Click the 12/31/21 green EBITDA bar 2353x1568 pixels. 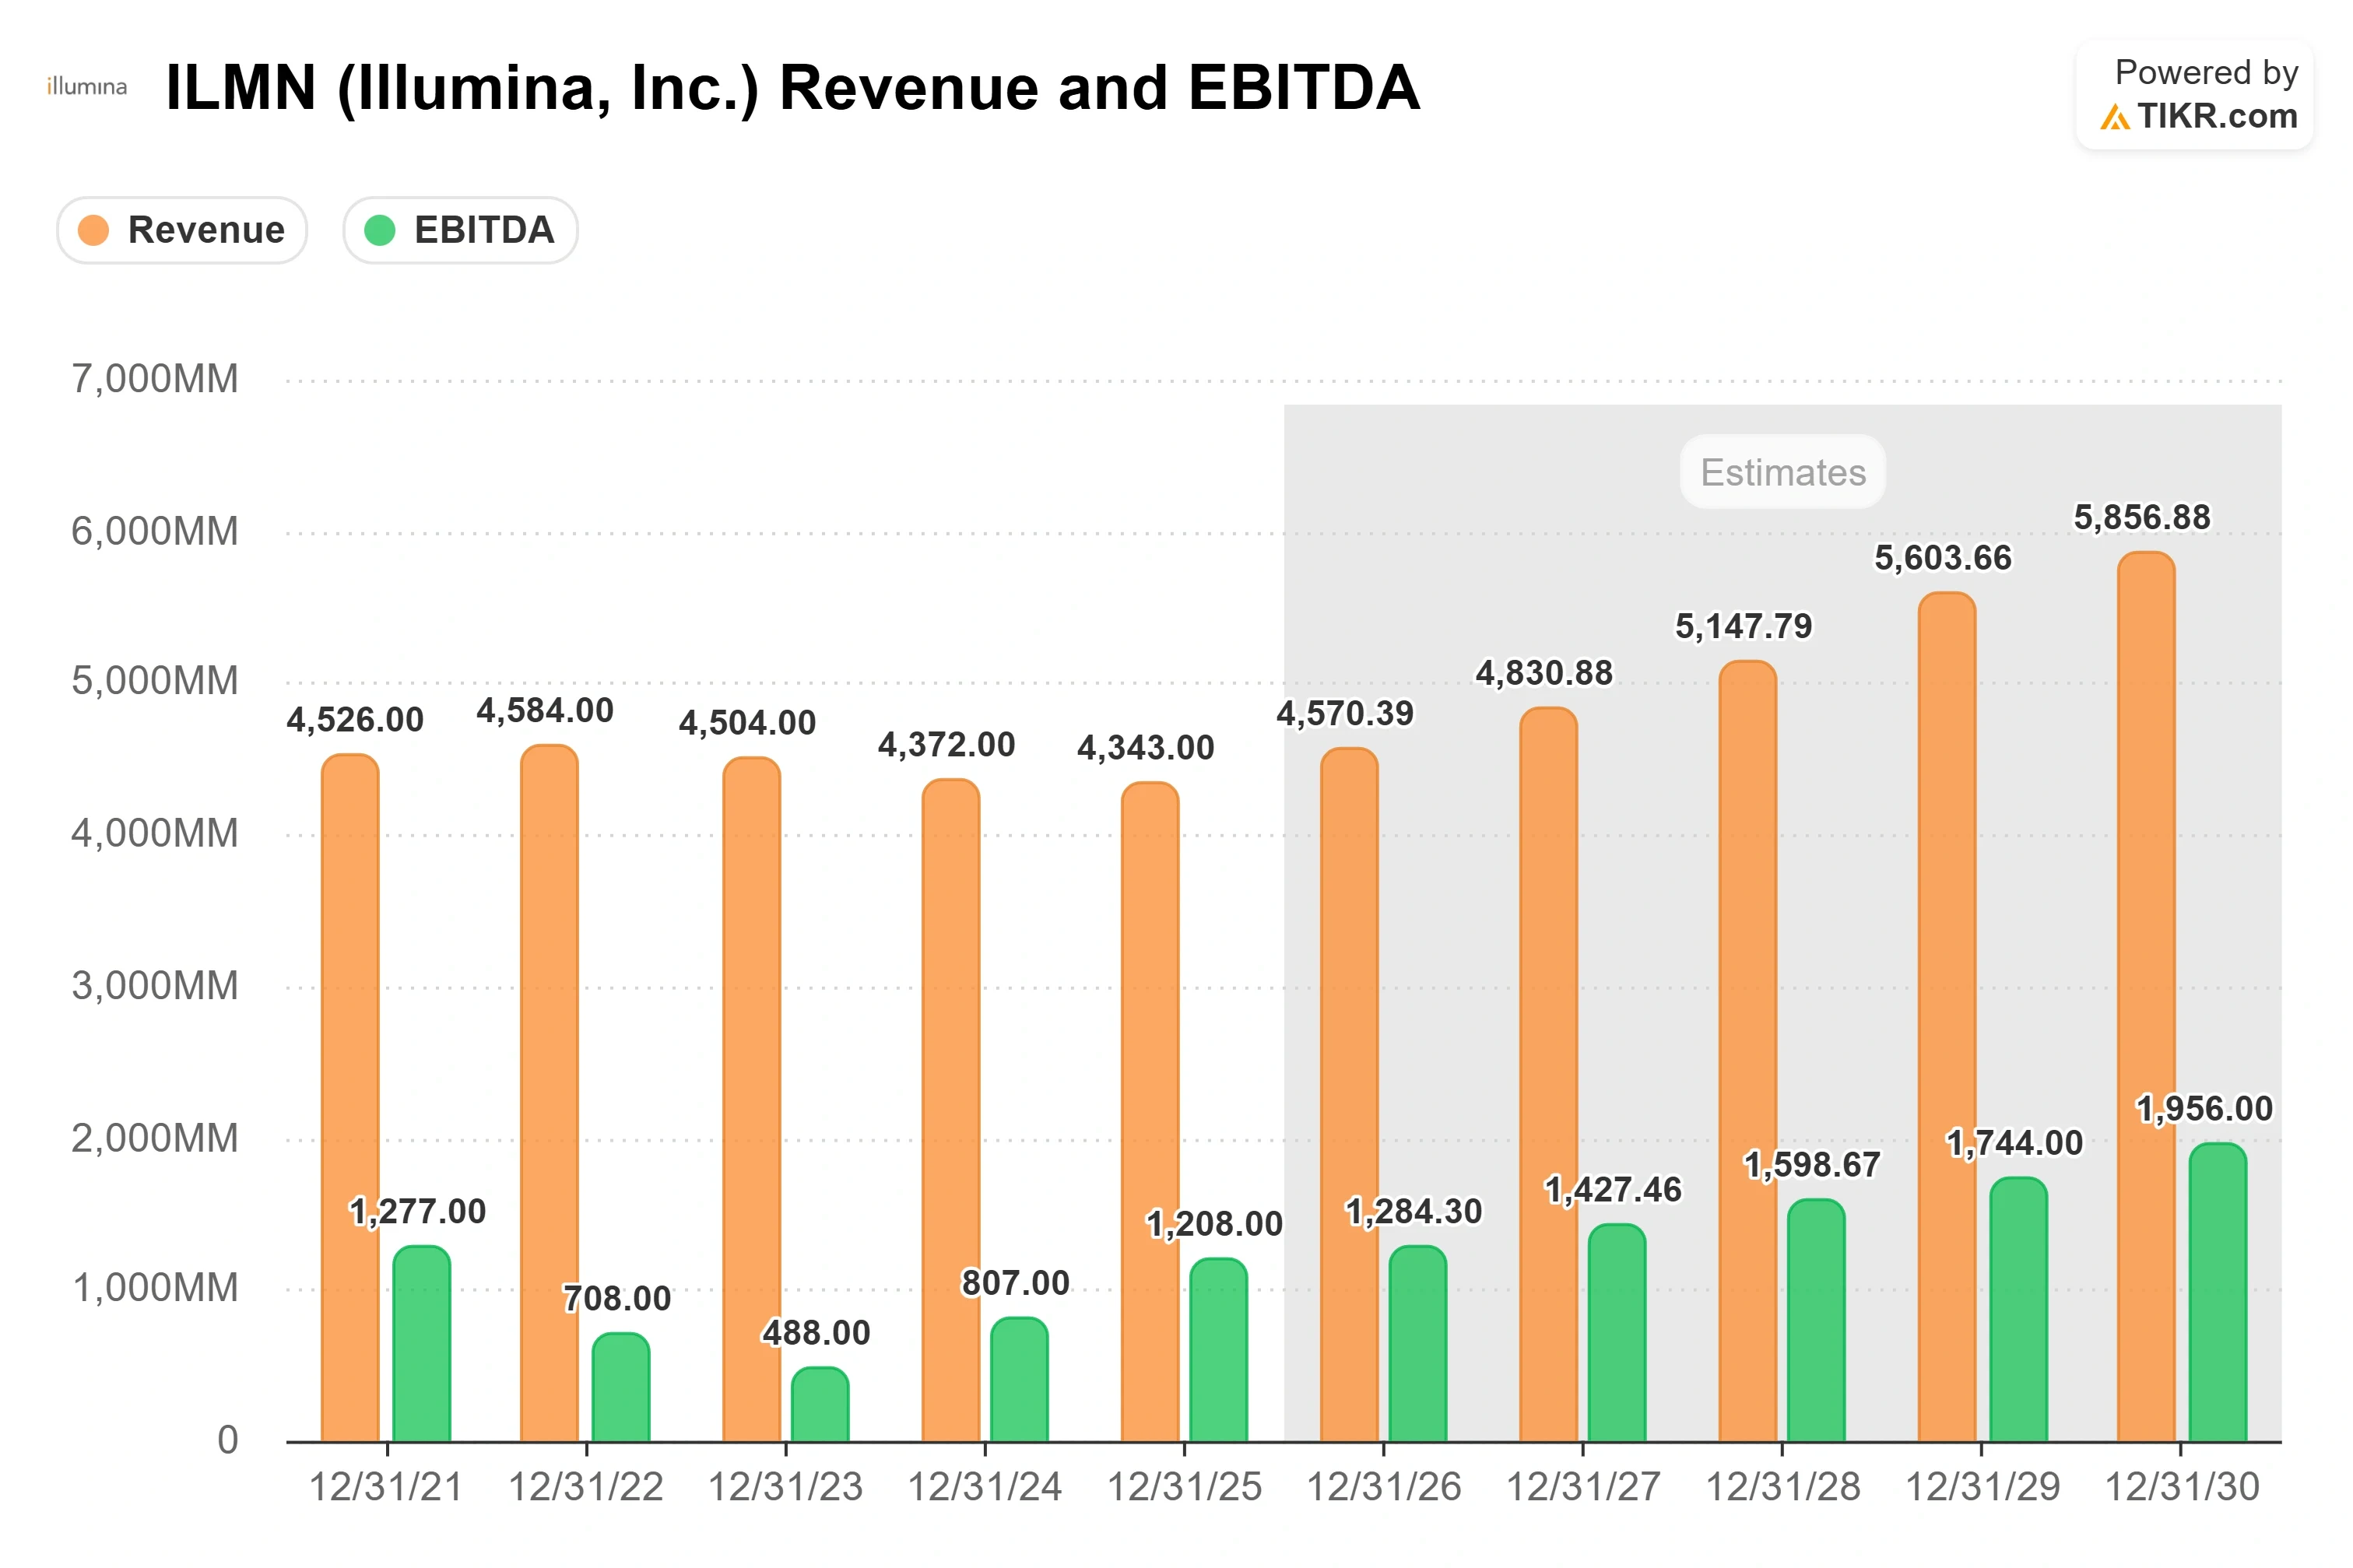pos(421,1343)
